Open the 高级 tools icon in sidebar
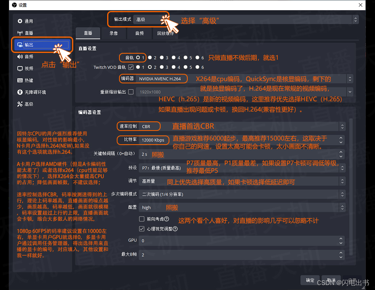Viewport: 375px width, 290px height. tap(20, 104)
